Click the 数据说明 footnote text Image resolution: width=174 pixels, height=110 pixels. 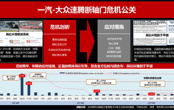[125, 107]
